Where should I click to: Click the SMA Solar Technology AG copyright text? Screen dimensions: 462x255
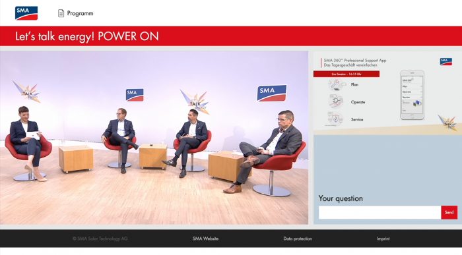[x=100, y=239]
